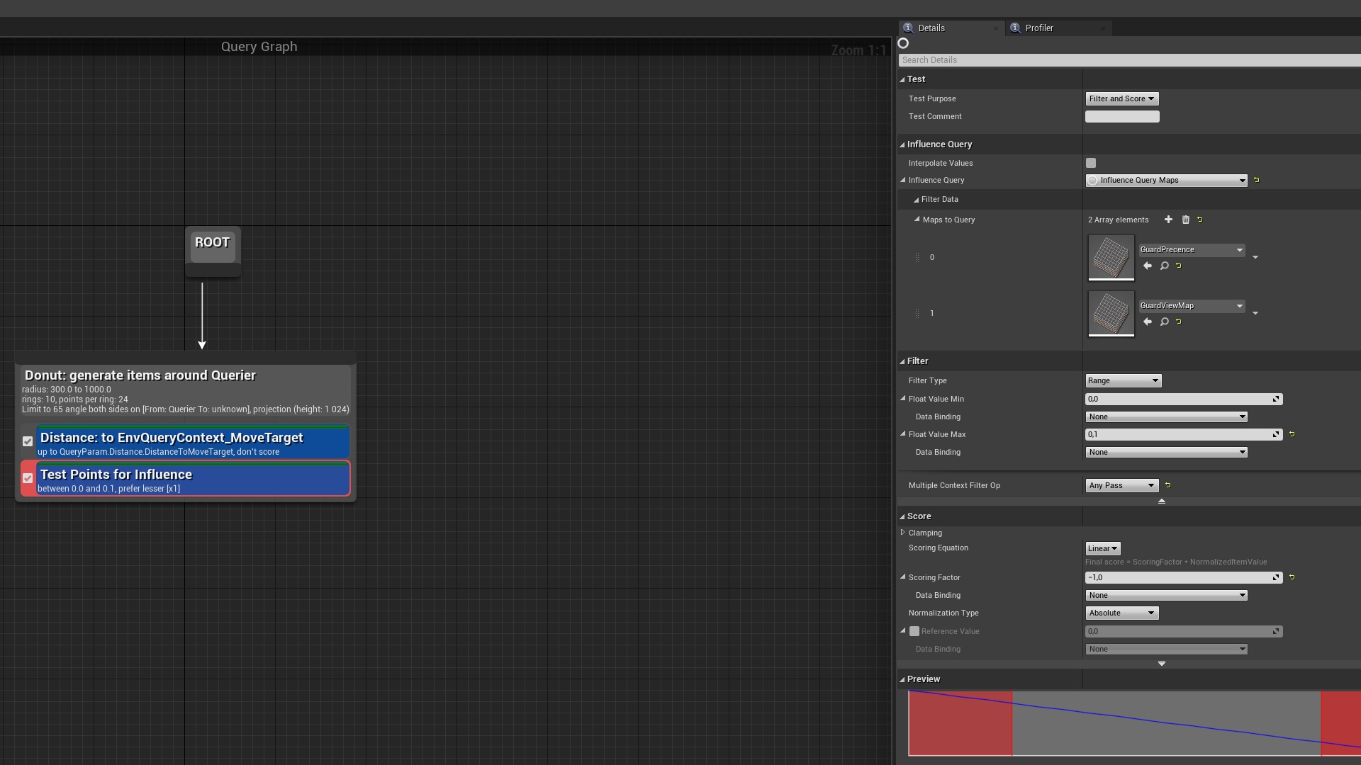The height and width of the screenshot is (765, 1361).
Task: Browse to GuardPrecence asset with the magnifier icon
Action: [x=1164, y=266]
